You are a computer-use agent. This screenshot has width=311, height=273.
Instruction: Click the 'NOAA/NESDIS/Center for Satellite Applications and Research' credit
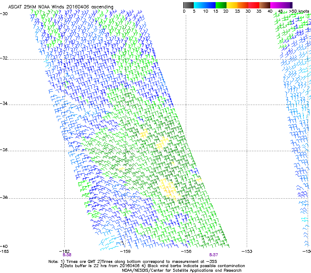[182, 270]
